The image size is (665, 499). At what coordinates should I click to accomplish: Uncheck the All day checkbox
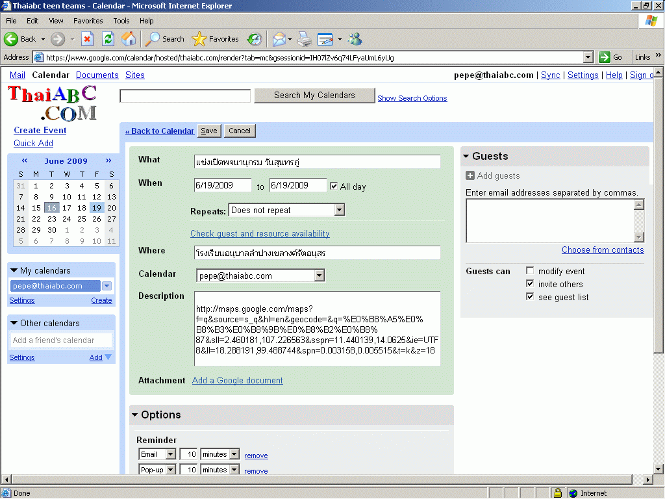334,186
